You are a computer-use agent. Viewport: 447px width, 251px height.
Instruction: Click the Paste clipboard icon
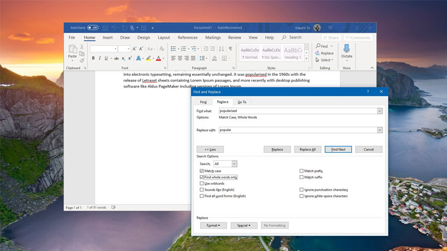point(72,50)
